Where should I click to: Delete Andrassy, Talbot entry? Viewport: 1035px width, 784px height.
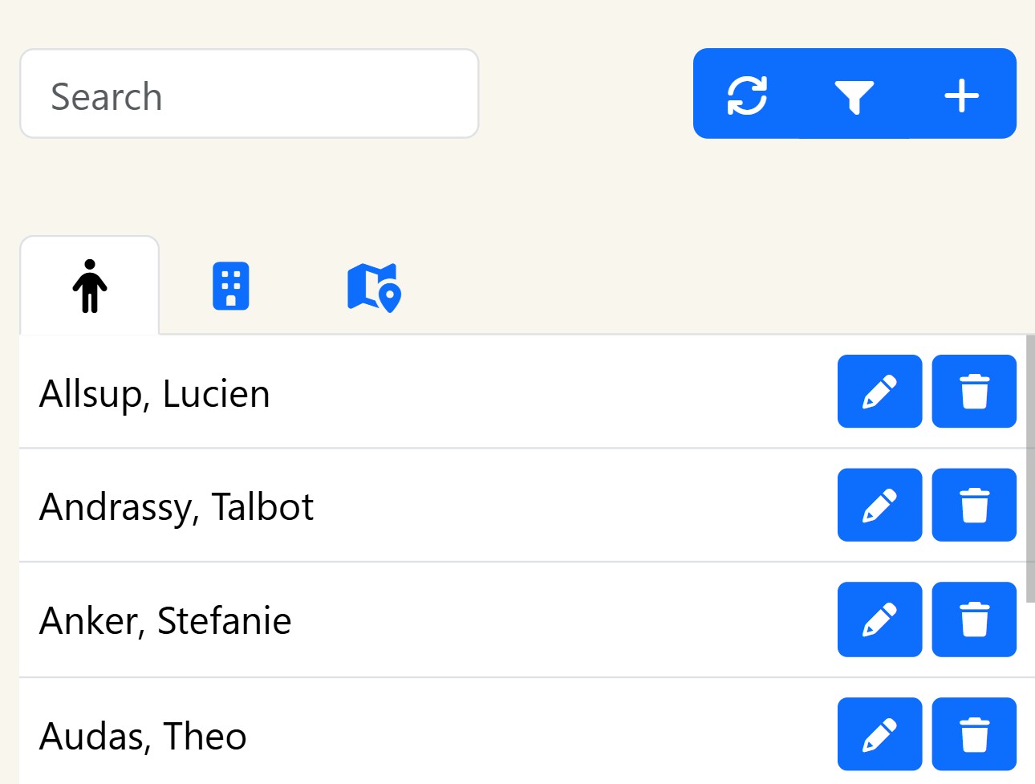point(974,506)
